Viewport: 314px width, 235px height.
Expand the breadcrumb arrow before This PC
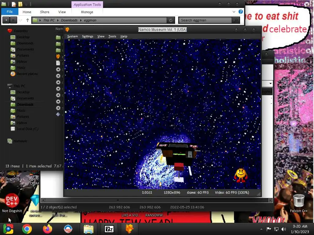tap(40, 20)
